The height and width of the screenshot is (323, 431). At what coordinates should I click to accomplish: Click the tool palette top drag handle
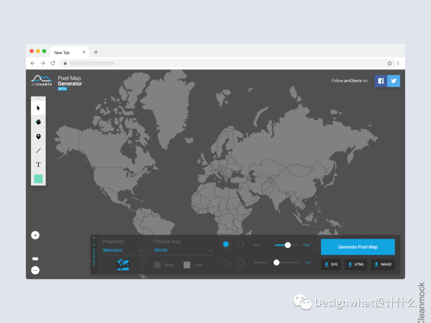coord(38,98)
